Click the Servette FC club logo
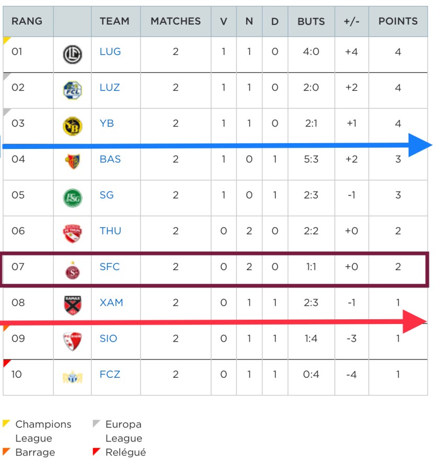The height and width of the screenshot is (476, 439). (x=72, y=270)
